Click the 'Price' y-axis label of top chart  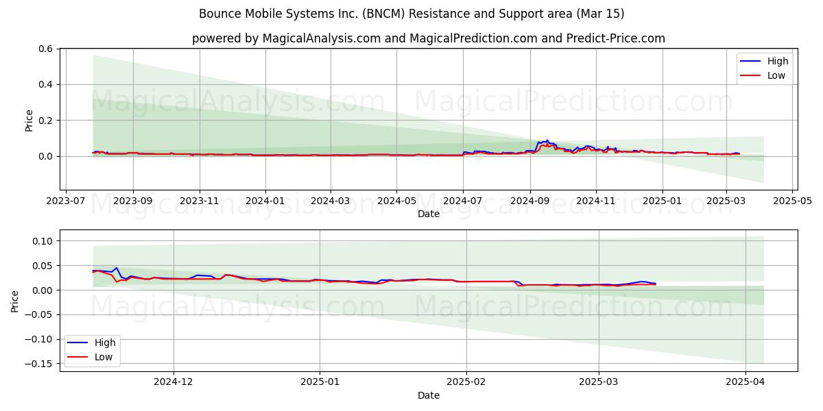(29, 120)
